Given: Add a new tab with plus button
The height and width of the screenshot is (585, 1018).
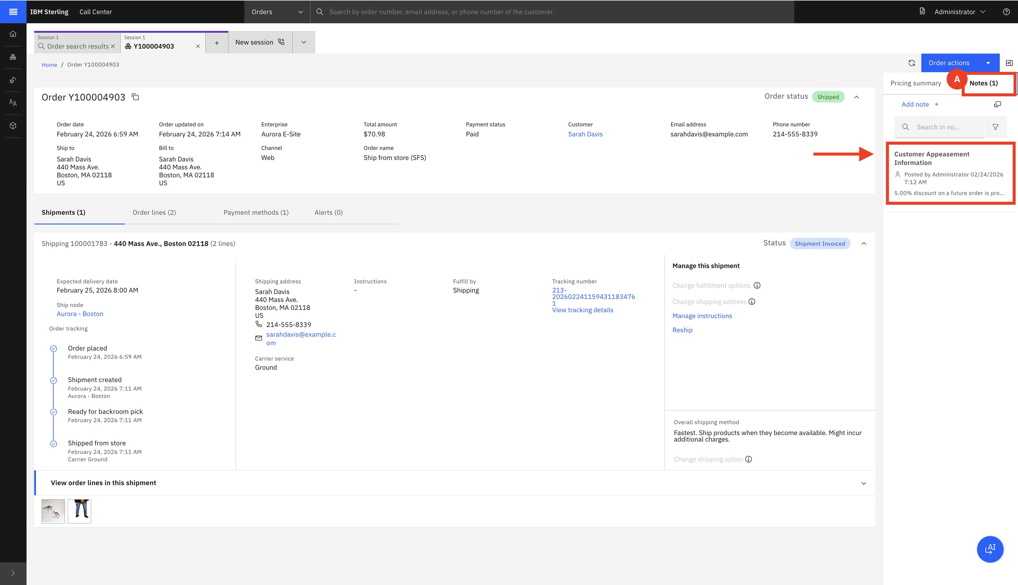Looking at the screenshot, I should coord(217,43).
